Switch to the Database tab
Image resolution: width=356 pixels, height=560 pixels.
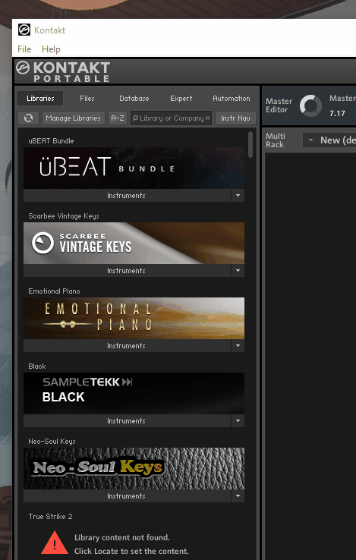click(134, 98)
